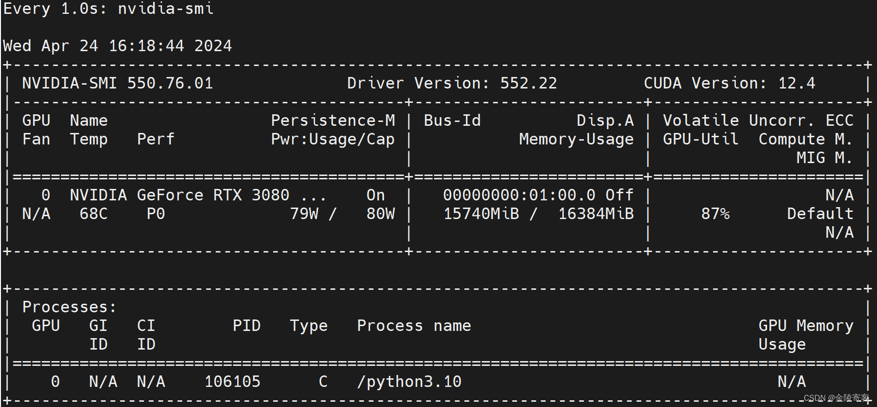Select the timestamp 'Wed Apr 24 16:18:44 2024'
This screenshot has height=407, width=877.
pyautogui.click(x=118, y=46)
